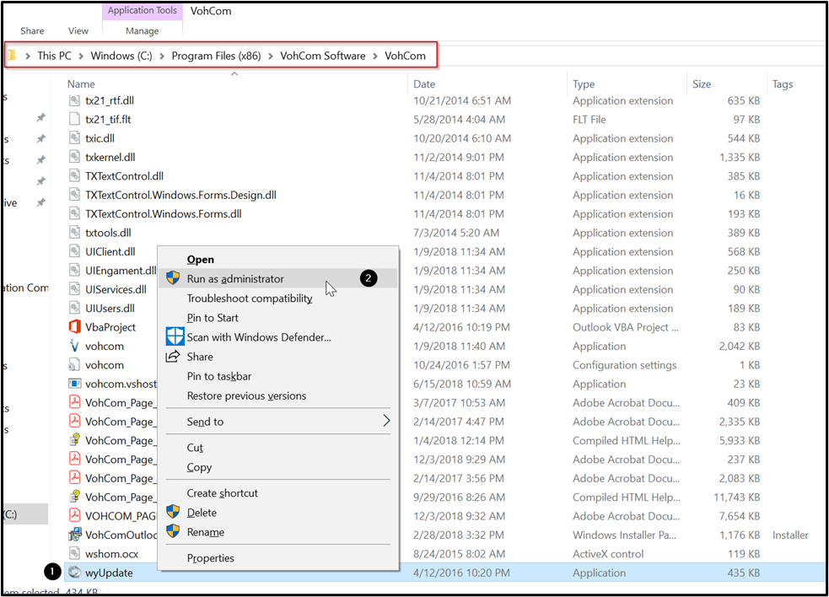
Task: Select Copy in the context menu
Action: tap(277, 467)
